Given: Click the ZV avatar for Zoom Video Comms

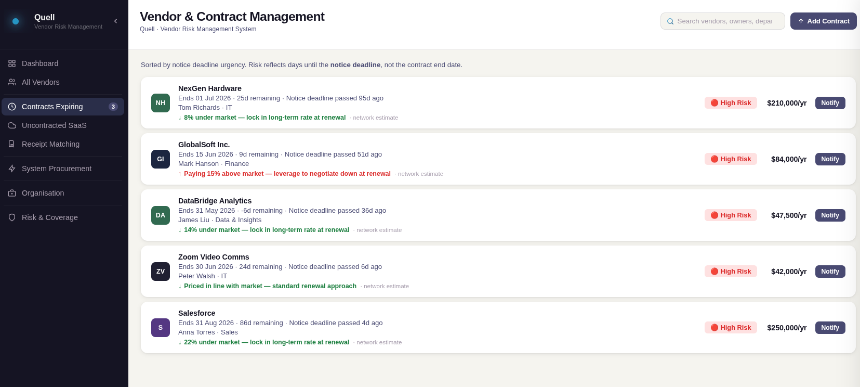Looking at the screenshot, I should [x=161, y=272].
